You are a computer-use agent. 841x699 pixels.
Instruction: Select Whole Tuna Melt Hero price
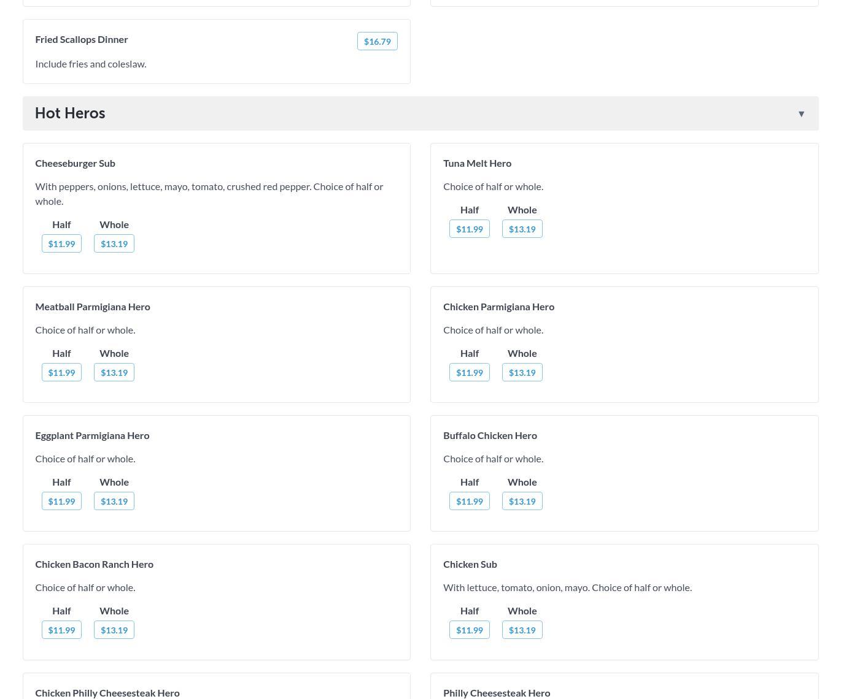pyautogui.click(x=522, y=229)
